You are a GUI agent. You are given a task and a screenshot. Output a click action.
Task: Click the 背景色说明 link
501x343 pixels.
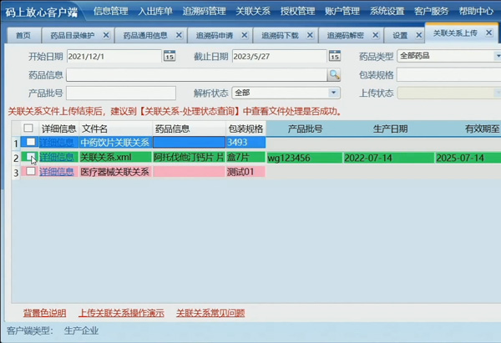click(x=45, y=313)
